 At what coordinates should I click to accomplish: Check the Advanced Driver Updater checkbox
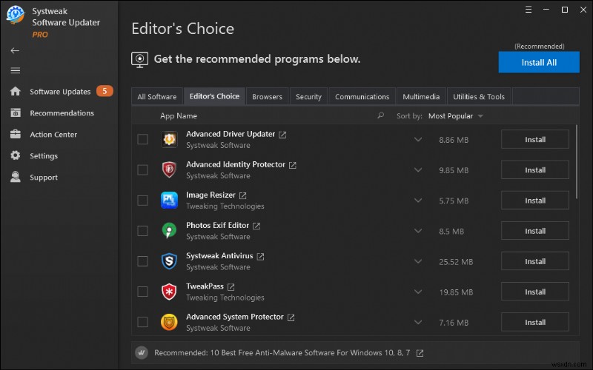pyautogui.click(x=142, y=139)
